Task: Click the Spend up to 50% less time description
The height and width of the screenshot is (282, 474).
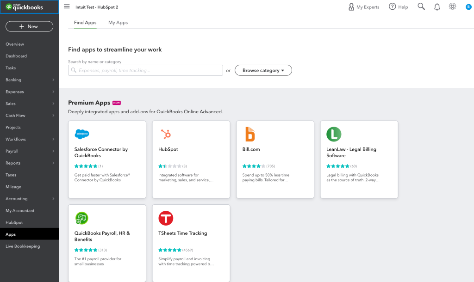Action: pyautogui.click(x=266, y=178)
